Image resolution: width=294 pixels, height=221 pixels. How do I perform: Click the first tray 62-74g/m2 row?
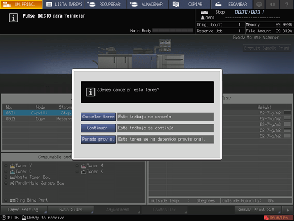[257, 113]
